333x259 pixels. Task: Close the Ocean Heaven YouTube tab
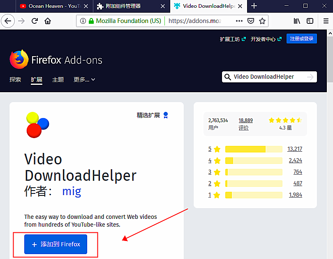pyautogui.click(x=86, y=6)
